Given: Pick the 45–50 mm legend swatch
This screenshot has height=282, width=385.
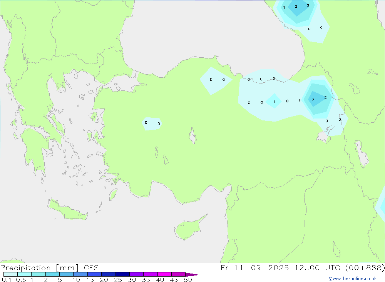Looking at the screenshot, I should pos(178,274).
